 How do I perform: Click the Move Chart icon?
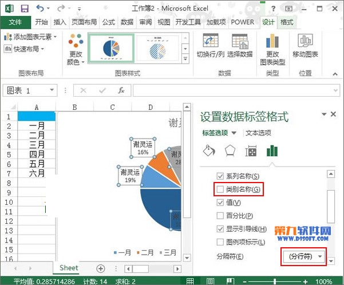[305, 41]
